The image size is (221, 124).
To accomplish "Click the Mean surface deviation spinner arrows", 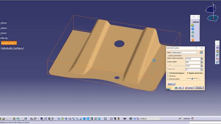I will pyautogui.click(x=202, y=59).
